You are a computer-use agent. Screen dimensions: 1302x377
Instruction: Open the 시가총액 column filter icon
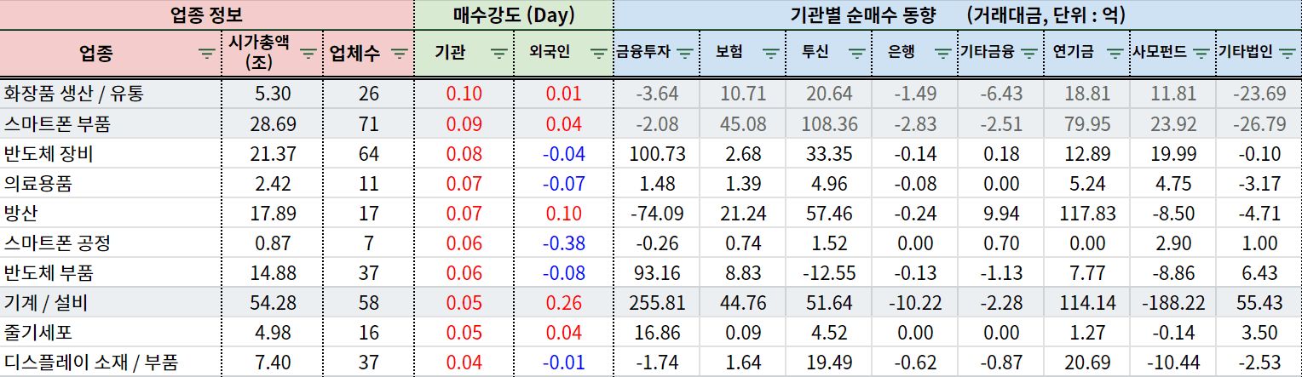308,53
